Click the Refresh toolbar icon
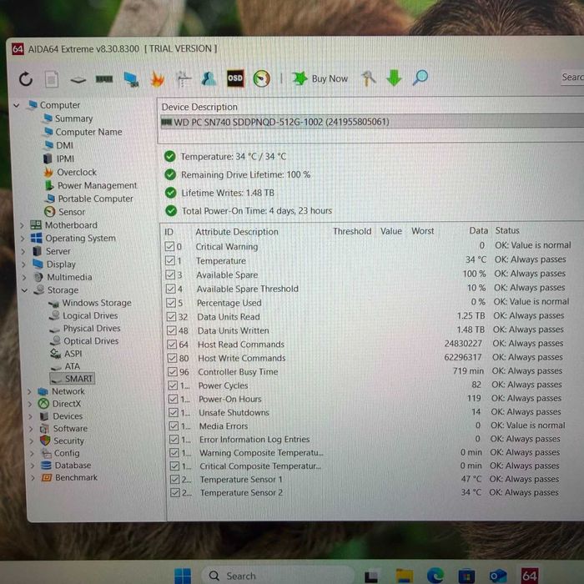Viewport: 584px width, 584px height. coord(26,79)
